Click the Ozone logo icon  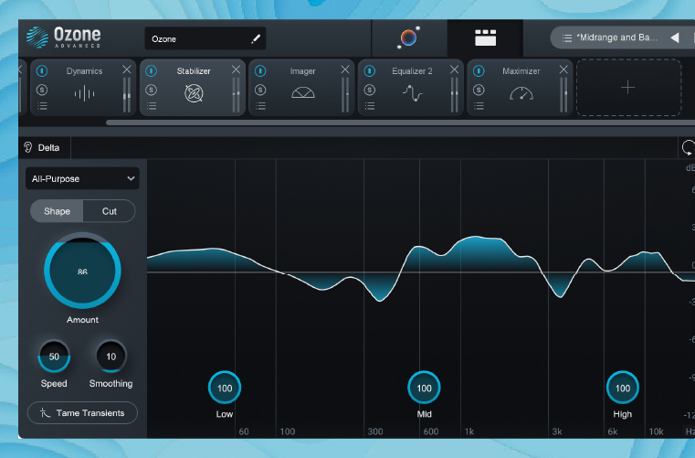pos(37,37)
